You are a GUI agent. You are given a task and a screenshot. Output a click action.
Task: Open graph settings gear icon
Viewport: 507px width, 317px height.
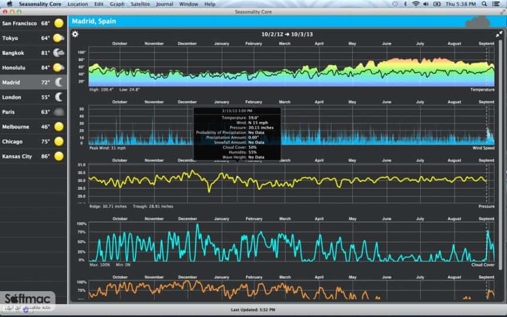click(x=75, y=34)
